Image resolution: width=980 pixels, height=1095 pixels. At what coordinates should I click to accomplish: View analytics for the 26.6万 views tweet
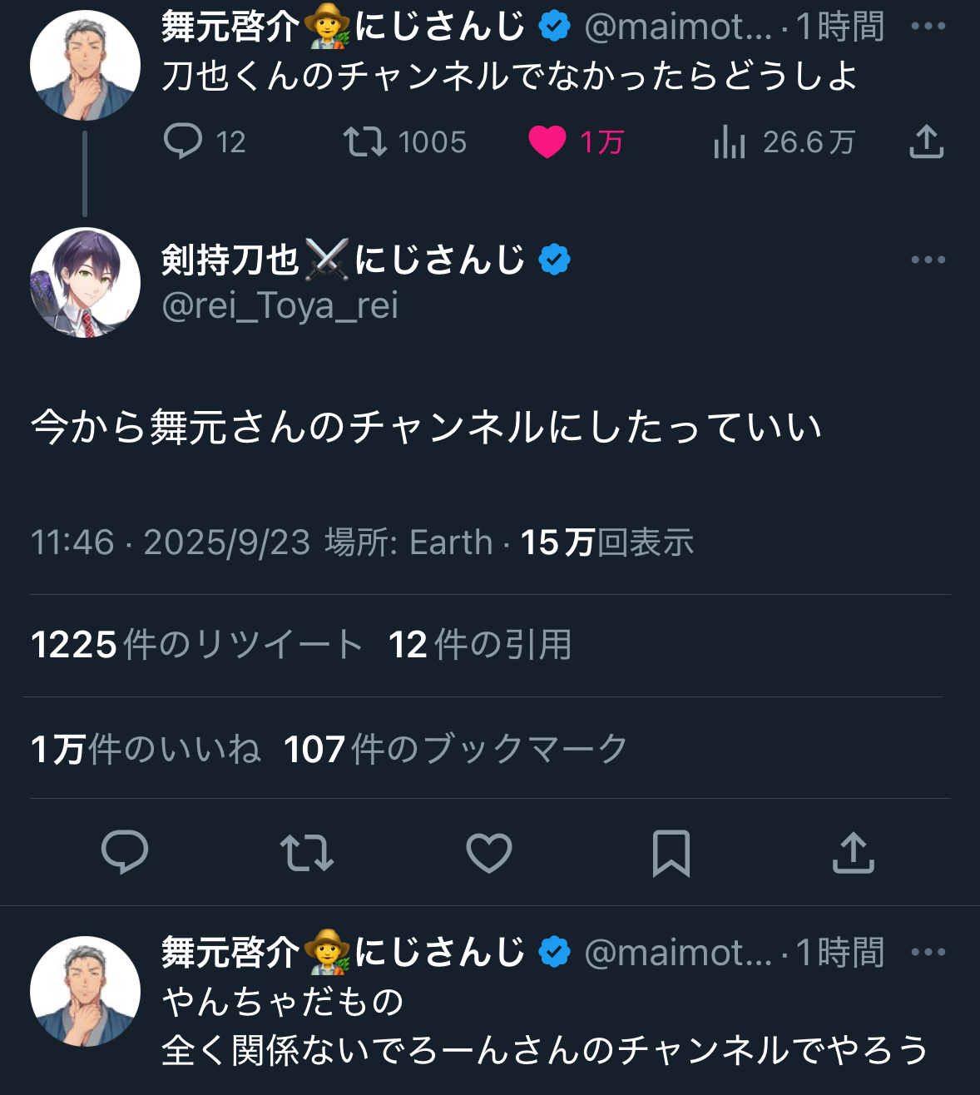click(x=729, y=141)
